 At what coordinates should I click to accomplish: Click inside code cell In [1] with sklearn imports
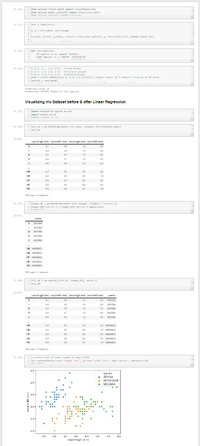(109, 13)
